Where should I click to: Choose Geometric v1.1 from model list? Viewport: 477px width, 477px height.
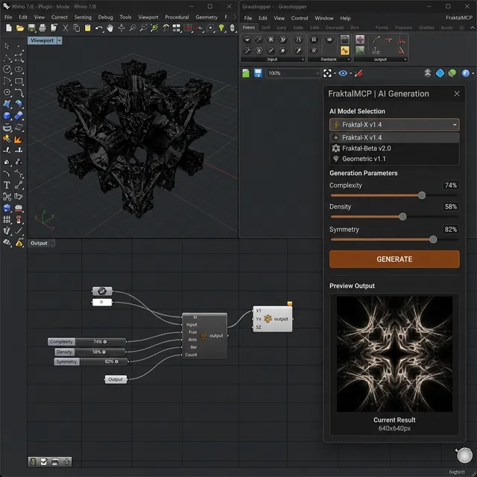394,159
